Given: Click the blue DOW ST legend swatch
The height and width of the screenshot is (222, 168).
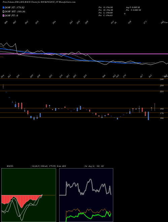Looking at the screenshot, I should point(3,7).
